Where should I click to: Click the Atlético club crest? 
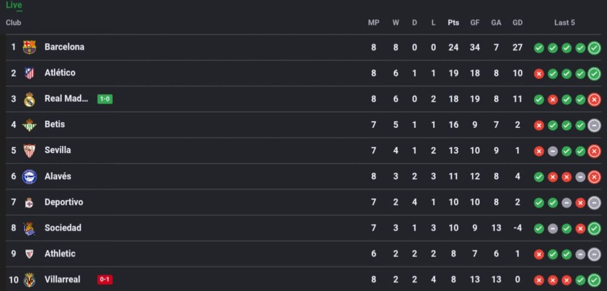pyautogui.click(x=29, y=73)
